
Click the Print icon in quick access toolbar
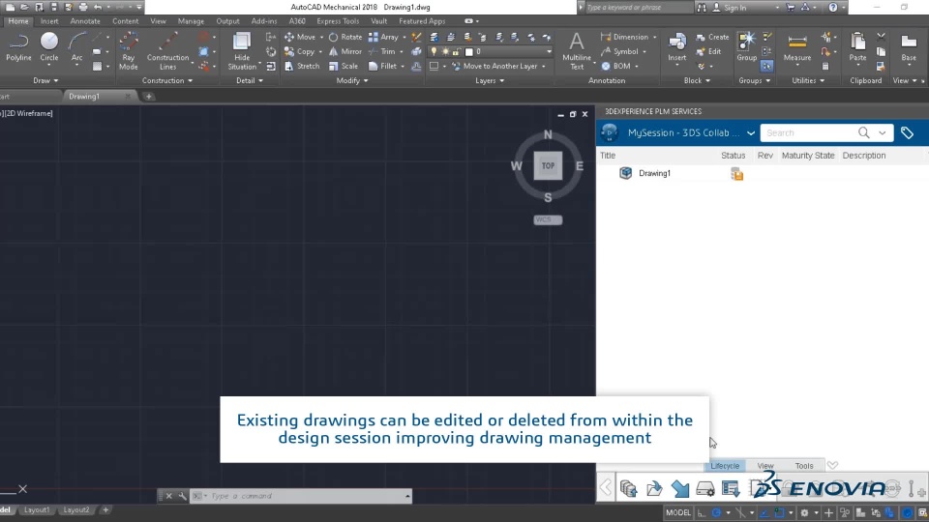click(x=83, y=7)
